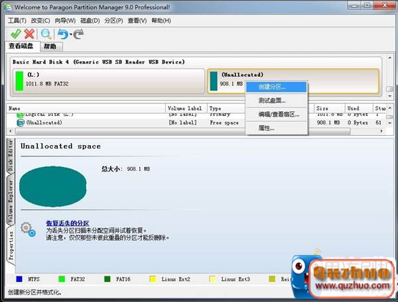Click the 总大小 908.1 MB value

point(139,169)
